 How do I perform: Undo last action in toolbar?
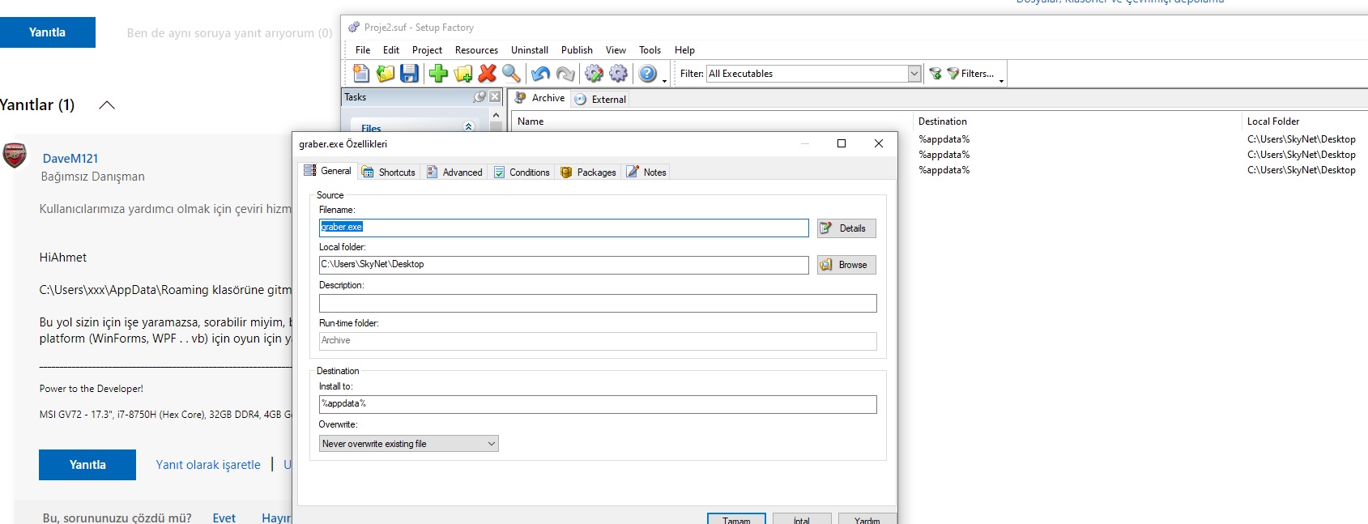click(x=540, y=74)
